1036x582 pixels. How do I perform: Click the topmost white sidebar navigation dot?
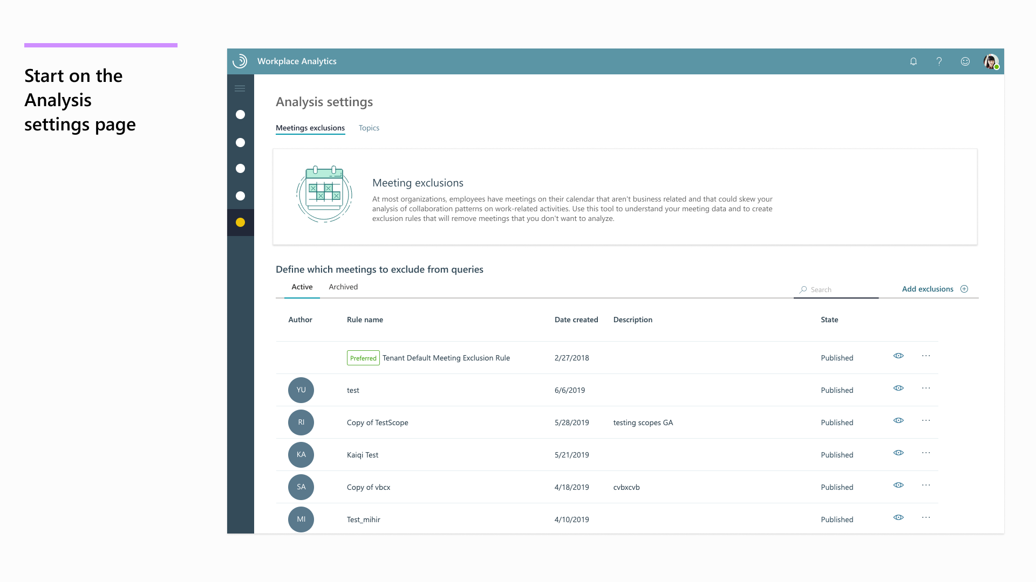point(241,114)
